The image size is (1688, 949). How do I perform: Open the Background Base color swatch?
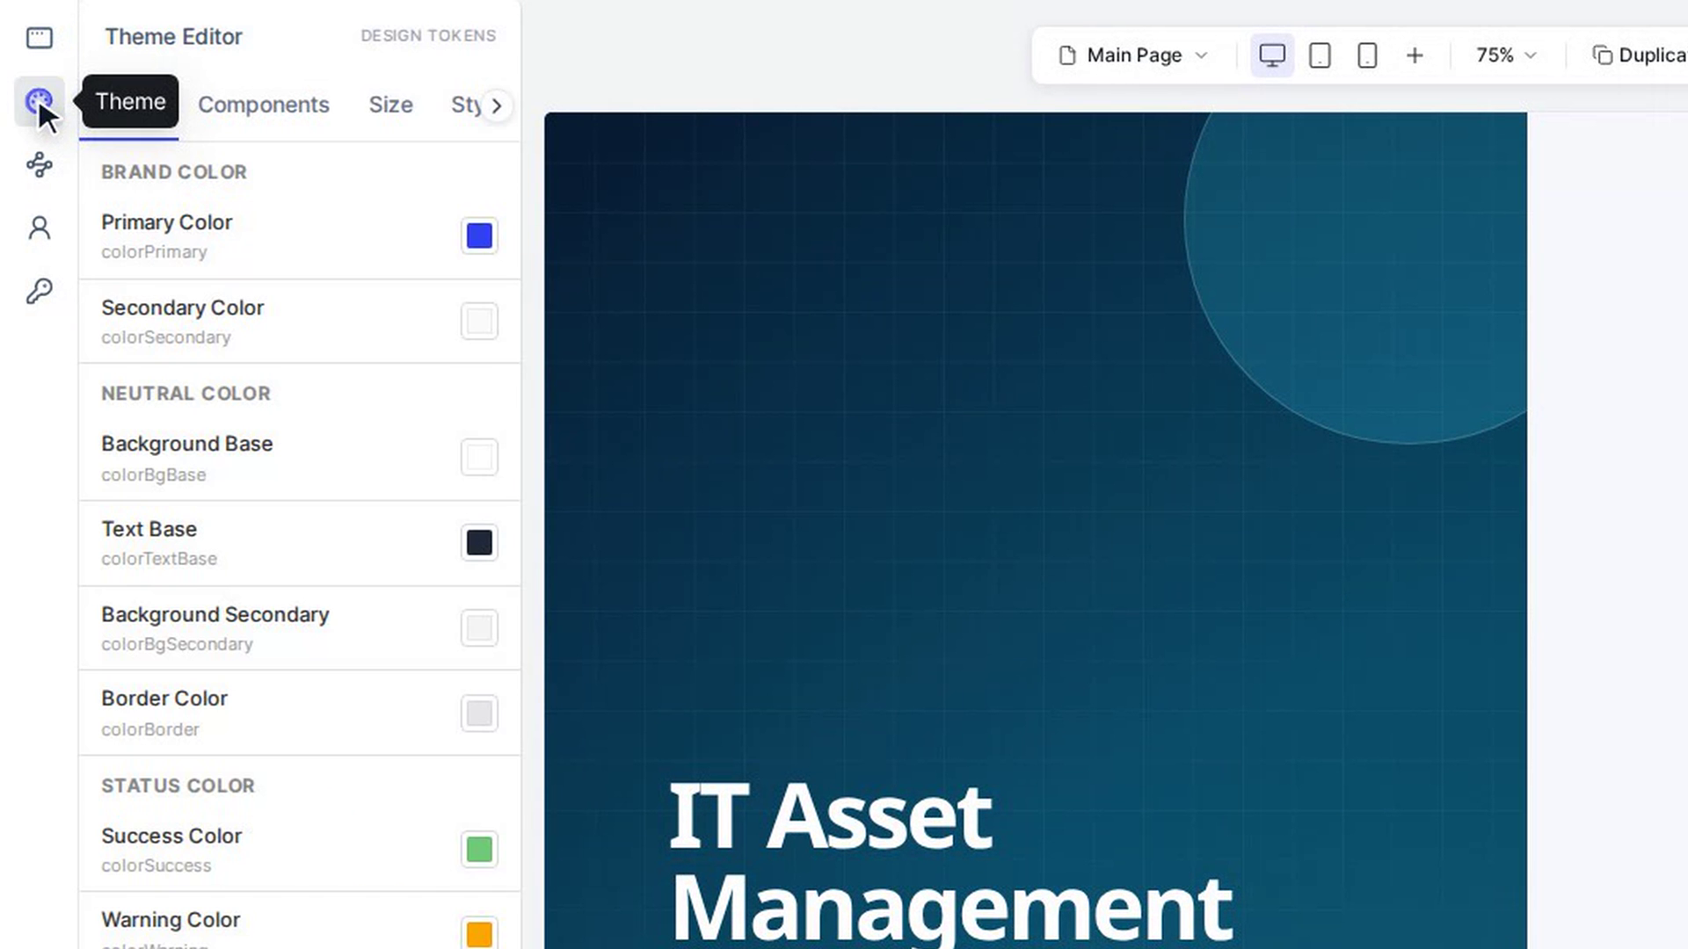coord(479,457)
